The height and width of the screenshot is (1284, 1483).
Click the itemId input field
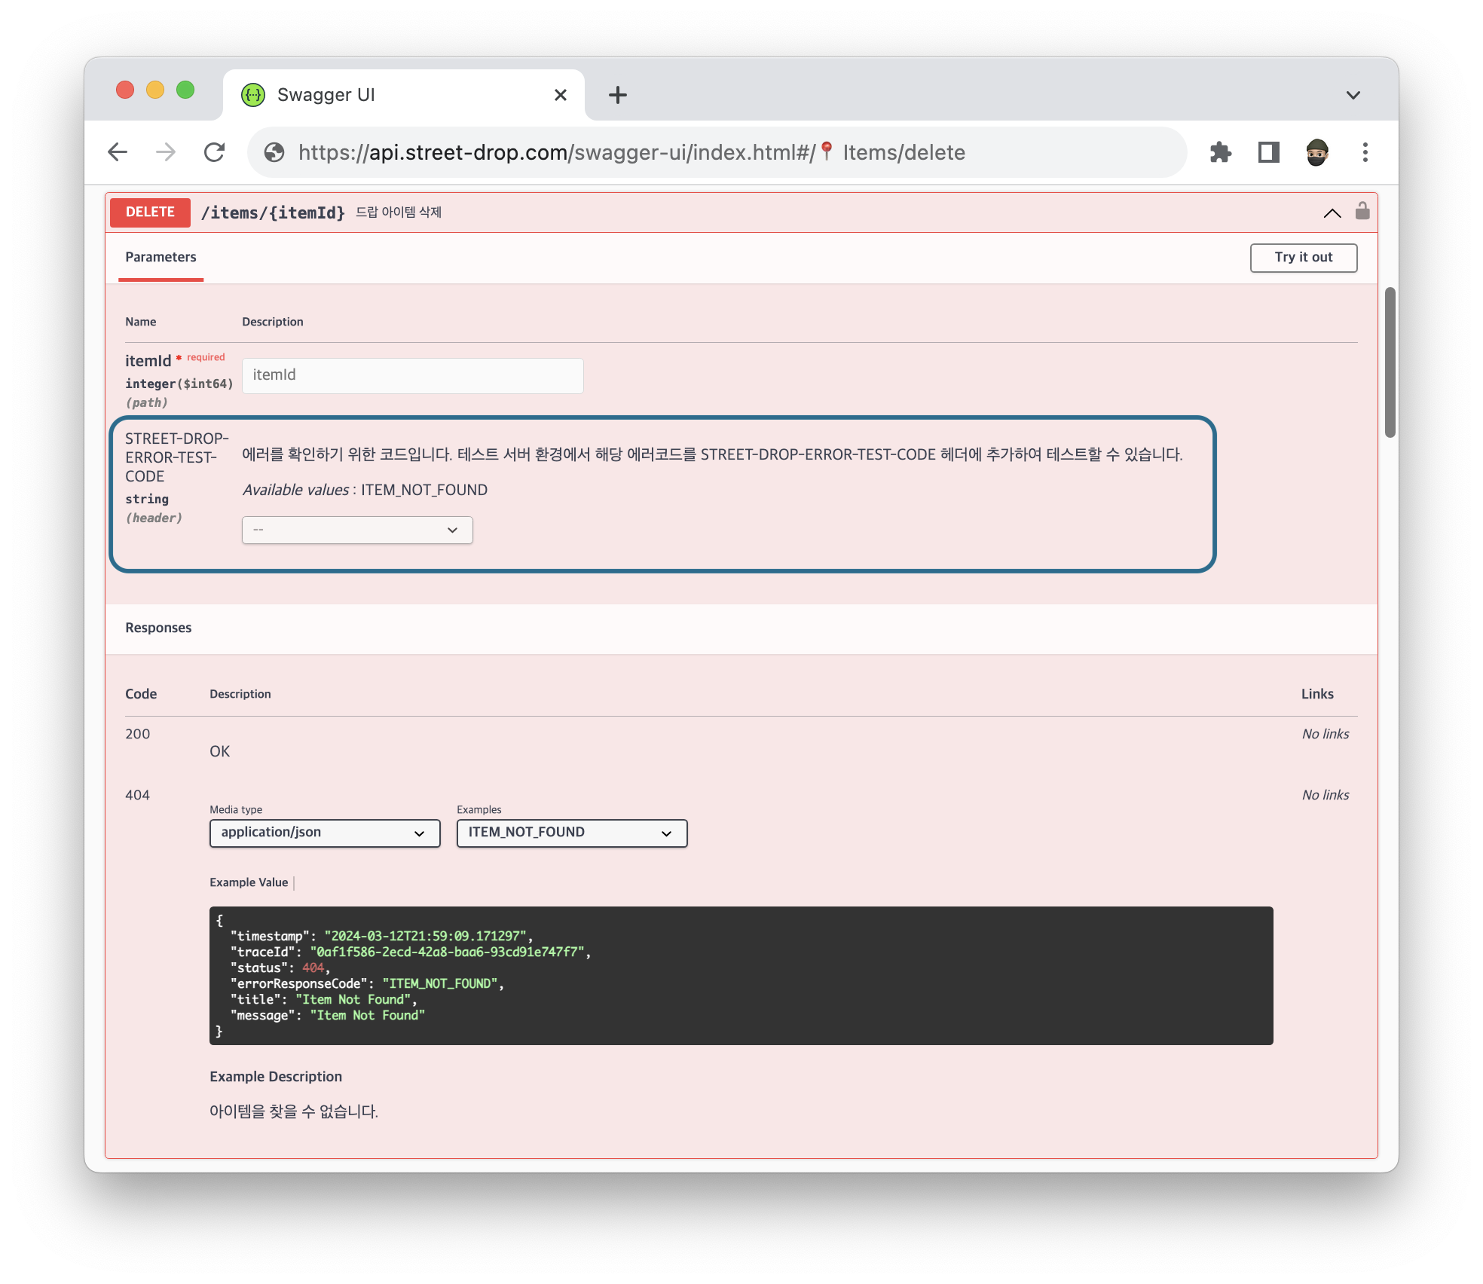coord(412,373)
